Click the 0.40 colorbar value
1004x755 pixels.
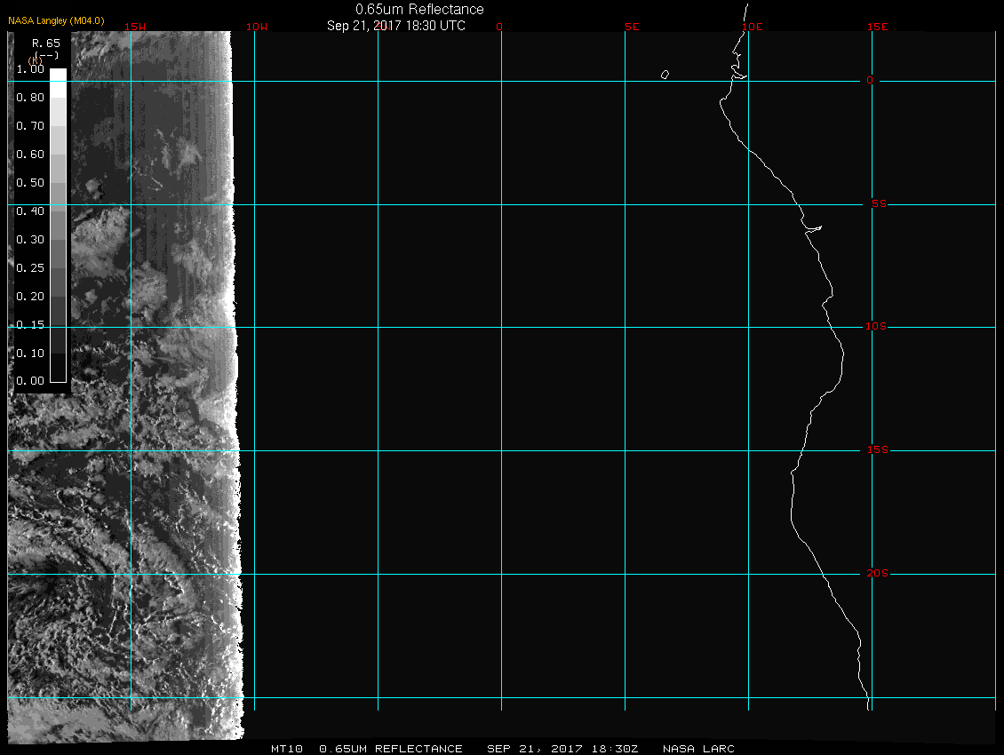point(30,211)
